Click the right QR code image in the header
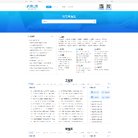The height and width of the screenshot is (138, 138). tap(108, 7)
